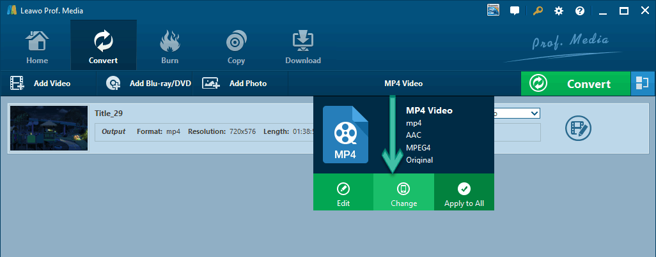Screen dimensions: 656x257
Task: Open the Copy module
Action: click(236, 45)
